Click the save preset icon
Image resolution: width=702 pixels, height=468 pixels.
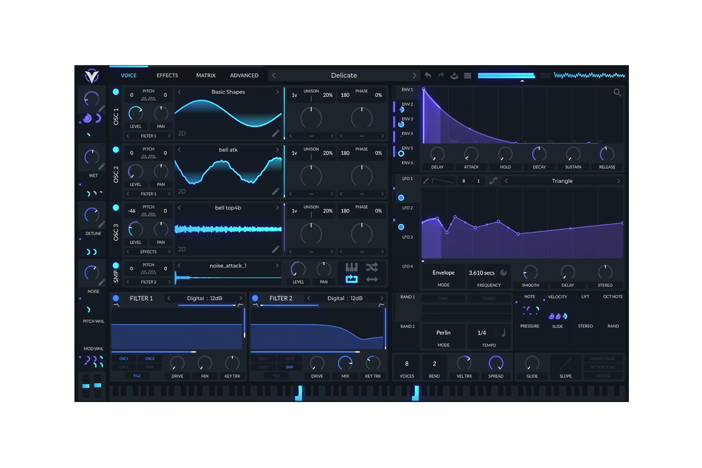point(454,75)
